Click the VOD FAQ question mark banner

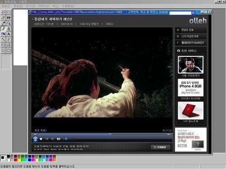point(191,140)
